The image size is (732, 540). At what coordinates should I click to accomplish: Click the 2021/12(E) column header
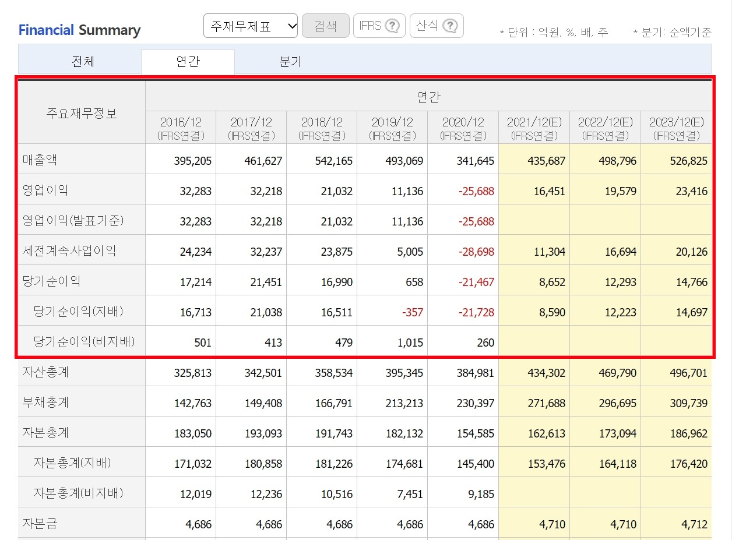tap(534, 128)
